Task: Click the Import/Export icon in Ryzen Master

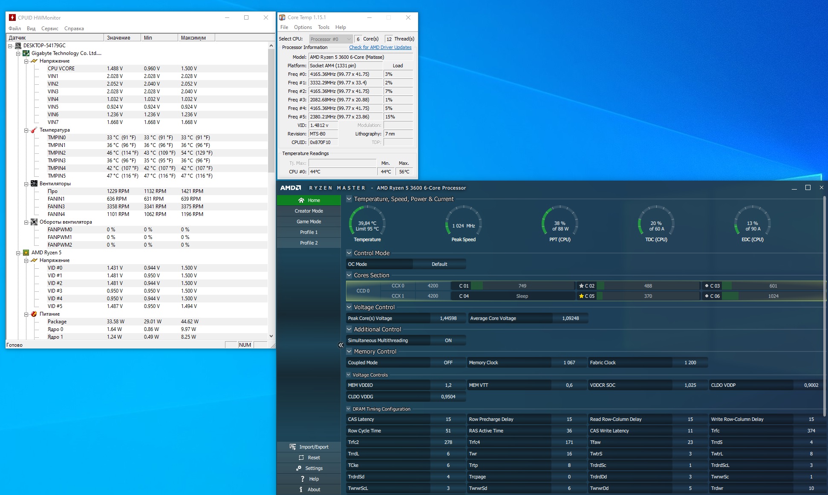Action: 293,447
